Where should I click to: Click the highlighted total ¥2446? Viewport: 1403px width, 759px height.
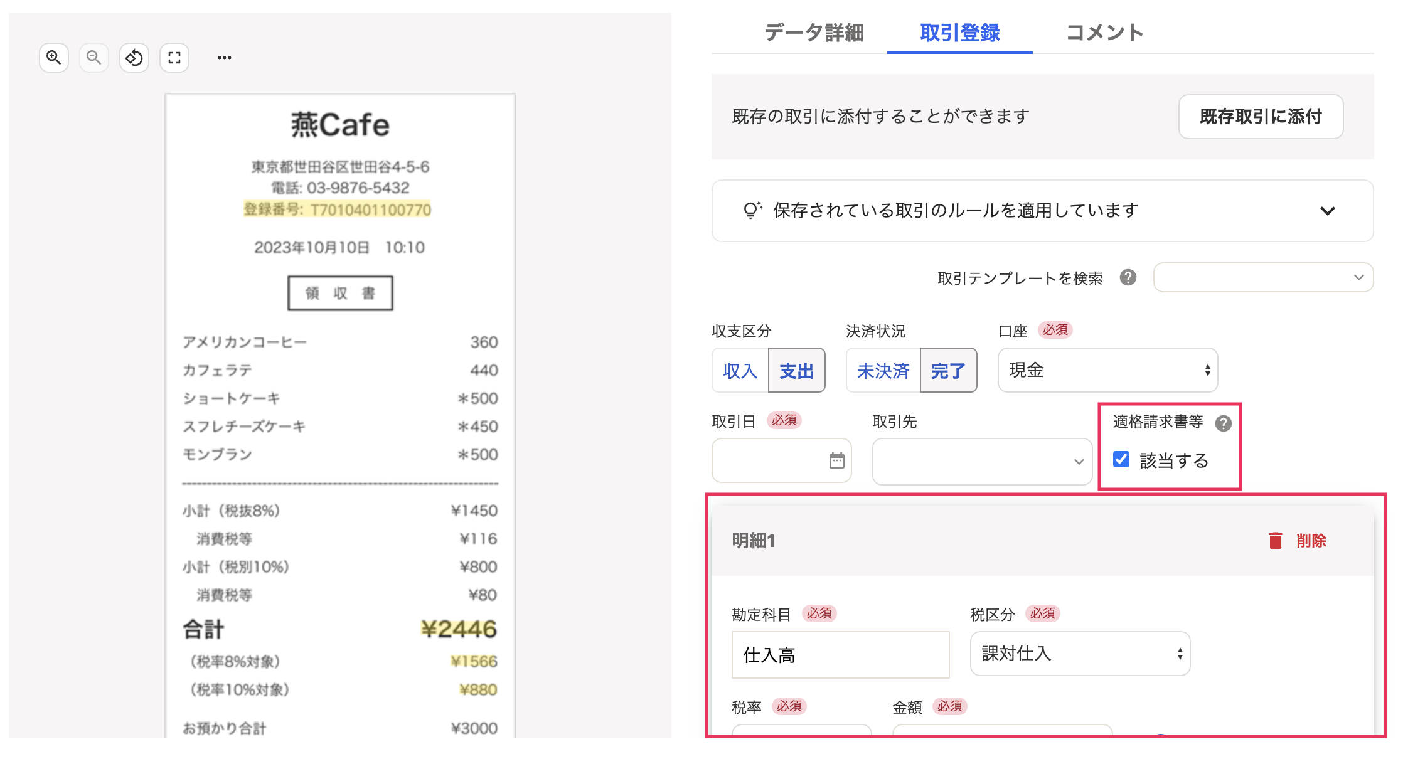point(459,629)
